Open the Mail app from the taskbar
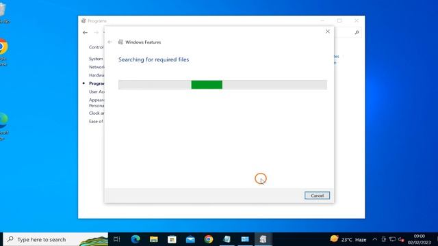 point(190,239)
